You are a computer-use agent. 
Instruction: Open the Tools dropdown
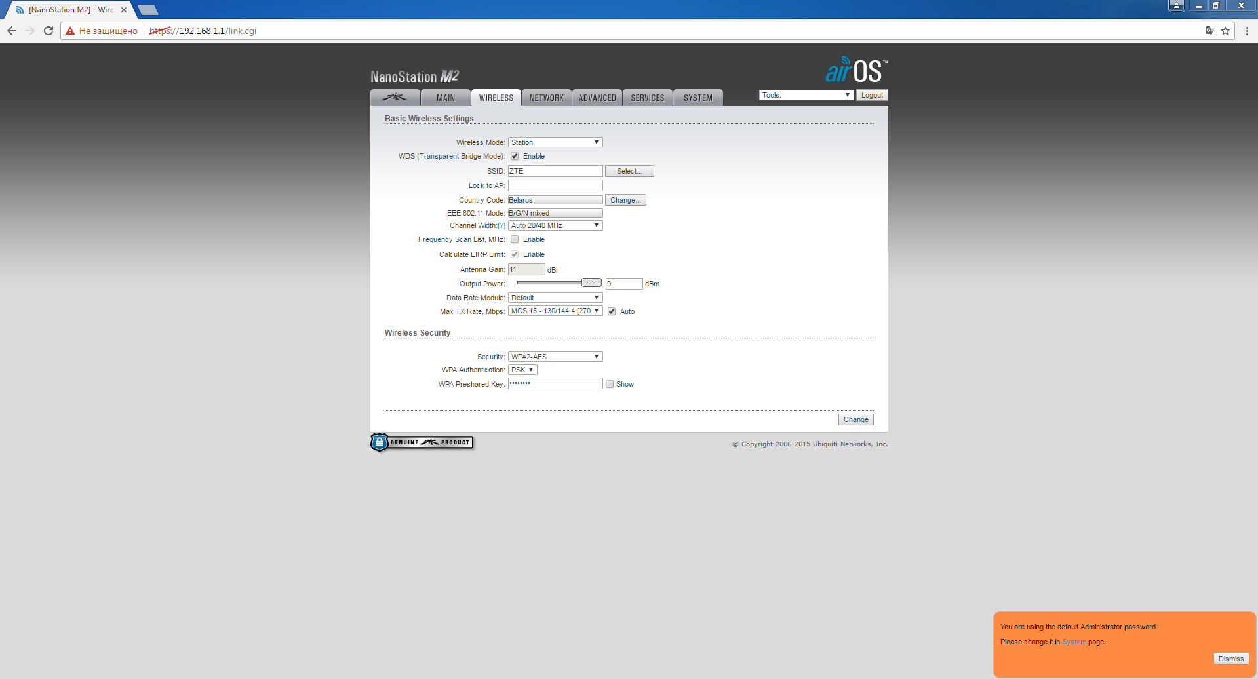(x=806, y=95)
